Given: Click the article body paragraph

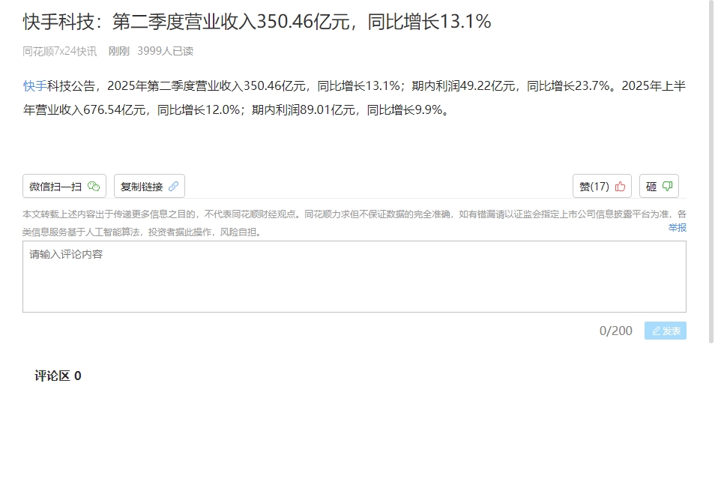Looking at the screenshot, I should pos(355,98).
